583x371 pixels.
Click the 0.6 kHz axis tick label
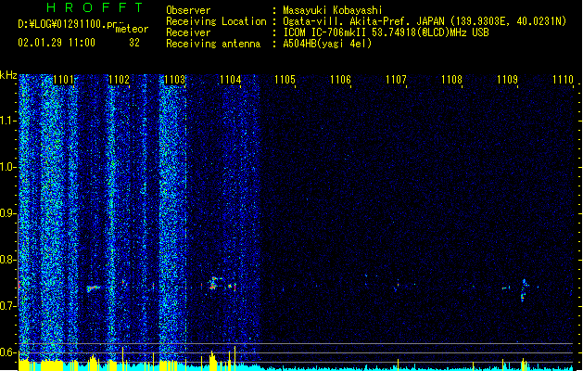tap(7, 352)
